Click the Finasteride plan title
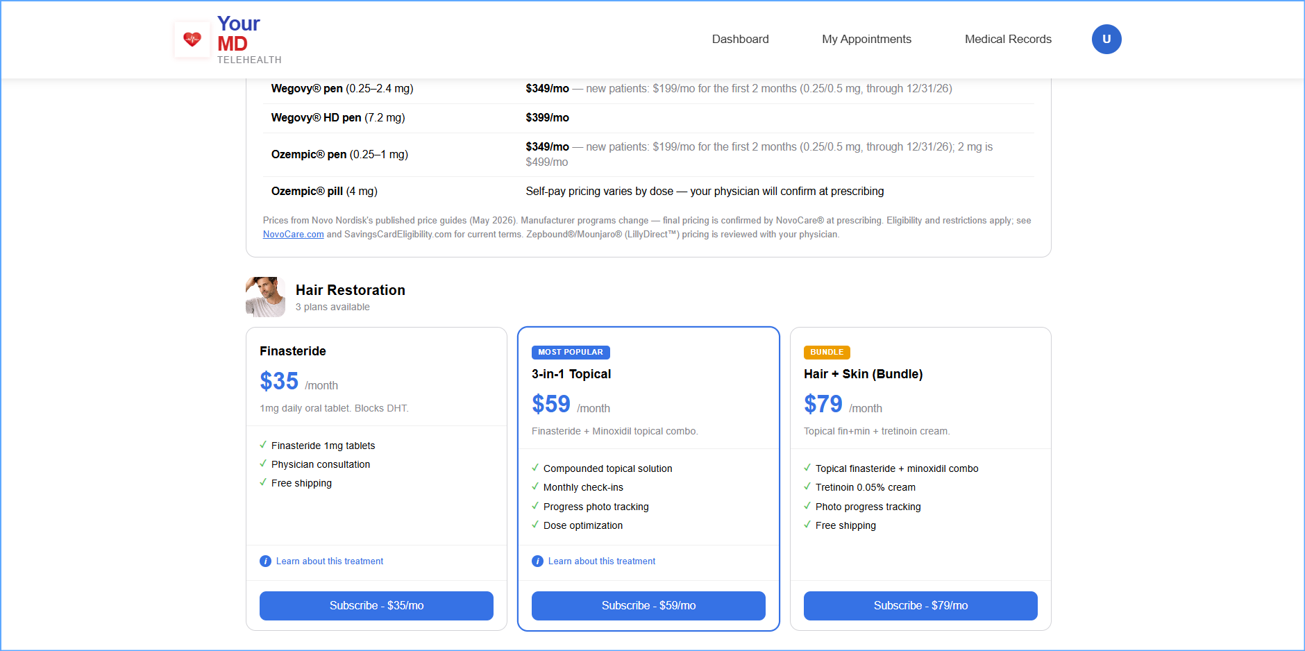This screenshot has width=1305, height=651. pos(293,351)
